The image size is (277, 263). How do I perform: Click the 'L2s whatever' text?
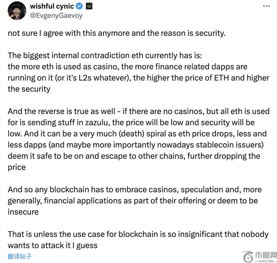click(104, 78)
